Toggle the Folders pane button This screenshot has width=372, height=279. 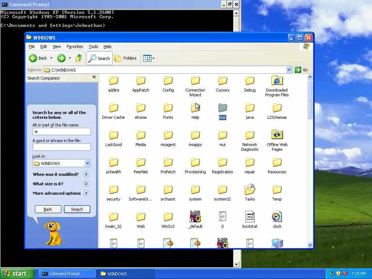click(x=125, y=58)
